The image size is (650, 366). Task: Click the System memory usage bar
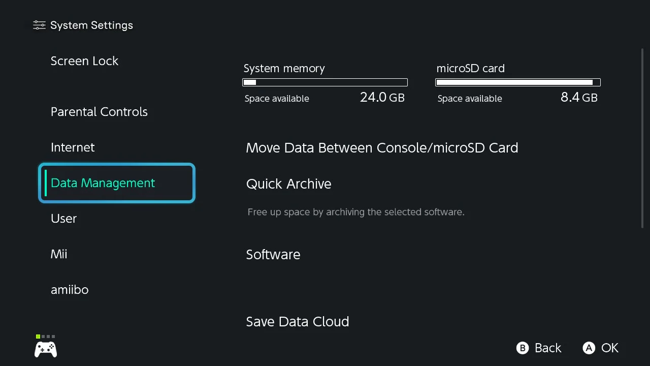click(325, 82)
